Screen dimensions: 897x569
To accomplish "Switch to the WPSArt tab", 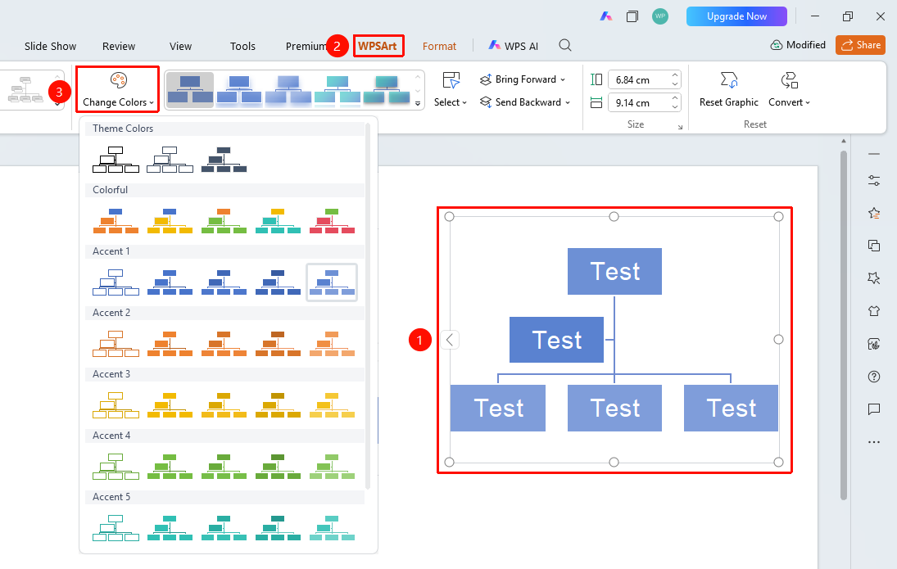I will point(378,46).
